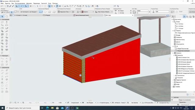Click the fit-in-window icon in the bottom bar
This screenshot has width=195, height=110.
23,103
